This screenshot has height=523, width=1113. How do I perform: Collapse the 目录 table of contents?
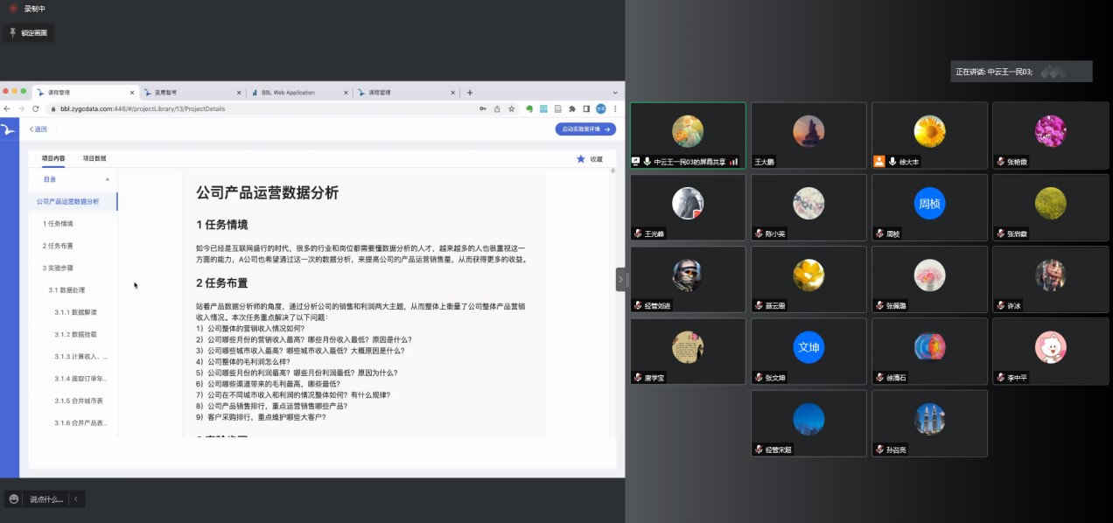pos(108,179)
